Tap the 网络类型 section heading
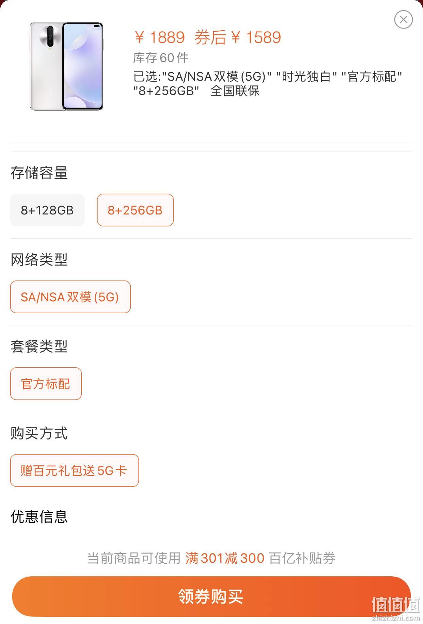This screenshot has height=624, width=423. click(39, 260)
